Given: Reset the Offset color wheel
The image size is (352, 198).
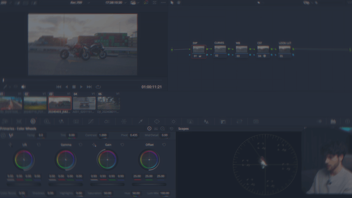Looking at the screenshot, I should click(164, 145).
